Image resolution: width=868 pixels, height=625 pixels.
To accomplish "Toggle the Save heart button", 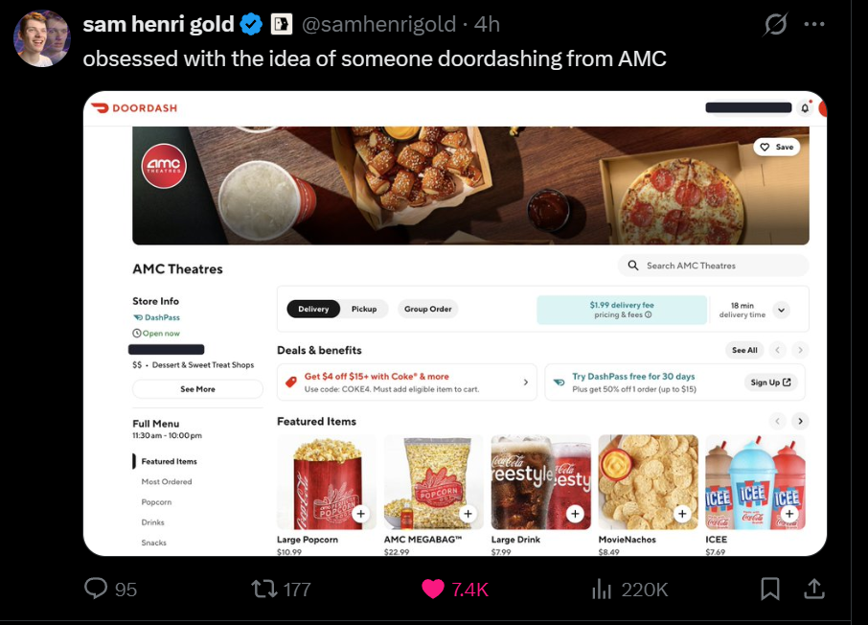I will (x=776, y=147).
